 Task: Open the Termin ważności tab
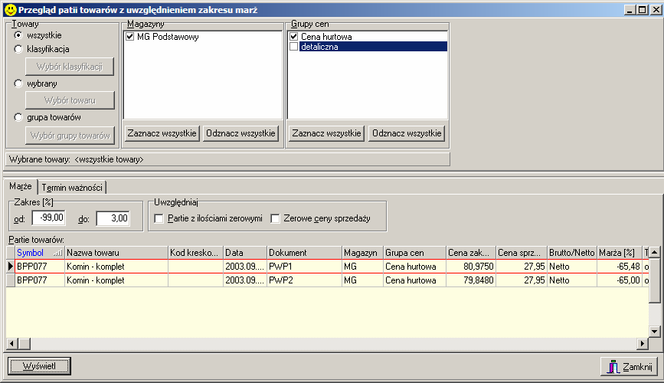pyautogui.click(x=72, y=187)
